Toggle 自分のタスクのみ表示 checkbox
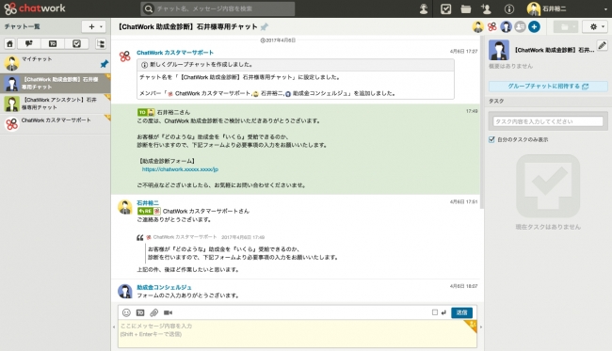612x351 pixels. 491,139
